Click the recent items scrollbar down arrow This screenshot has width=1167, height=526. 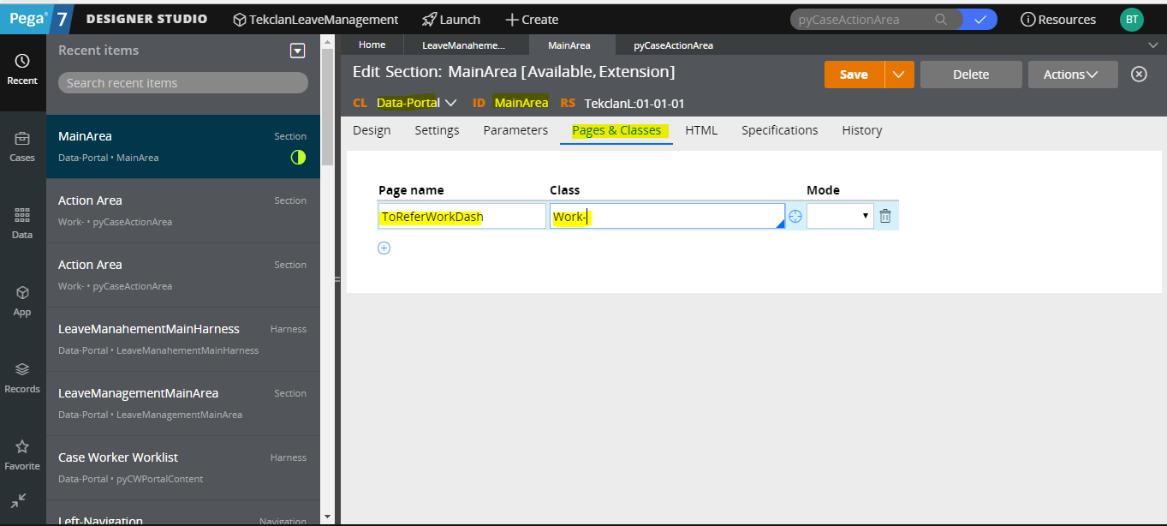pos(327,517)
